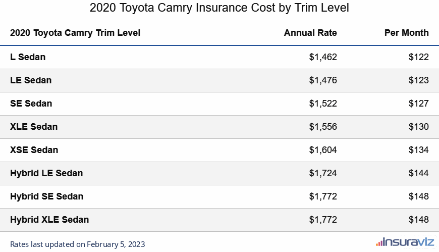Click the $1,462 annual rate cell
Viewport: 439px width, 252px height.
point(323,57)
